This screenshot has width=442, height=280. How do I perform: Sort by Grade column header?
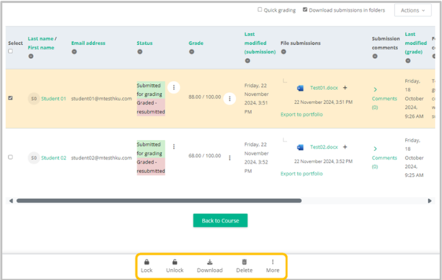[x=196, y=43]
